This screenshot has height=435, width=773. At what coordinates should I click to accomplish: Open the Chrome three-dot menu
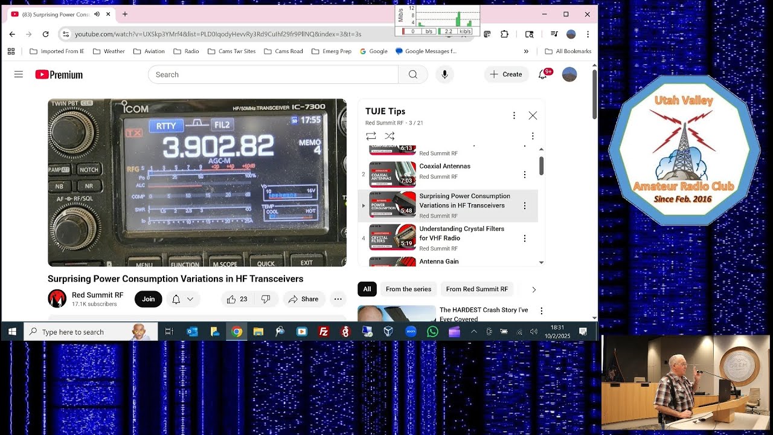pyautogui.click(x=588, y=34)
